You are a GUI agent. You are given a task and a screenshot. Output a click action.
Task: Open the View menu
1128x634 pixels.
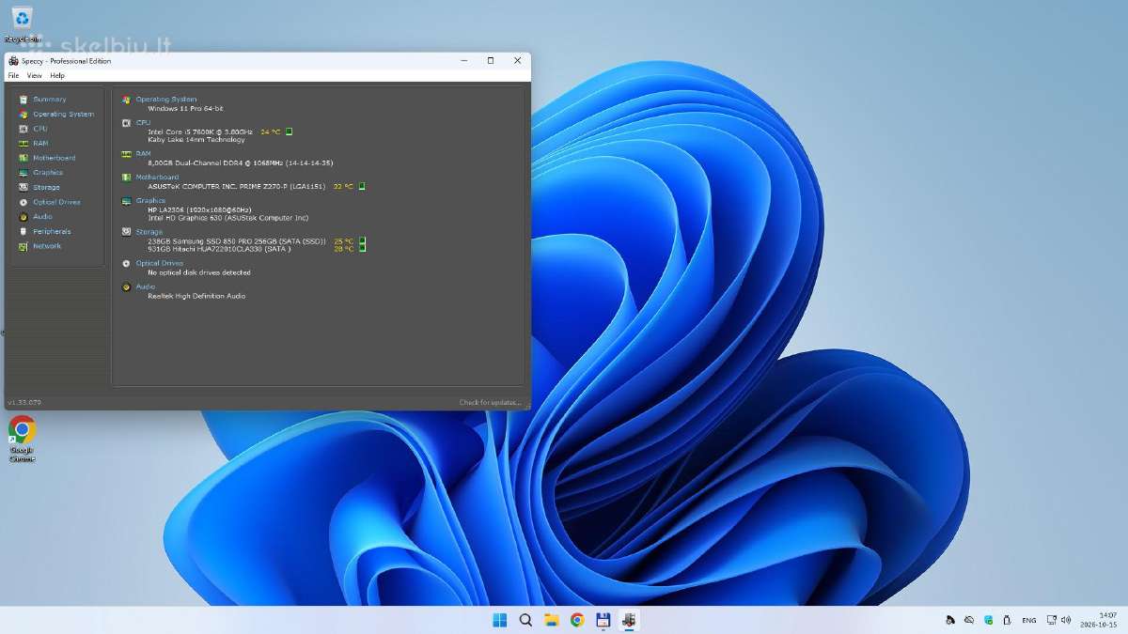pos(34,75)
